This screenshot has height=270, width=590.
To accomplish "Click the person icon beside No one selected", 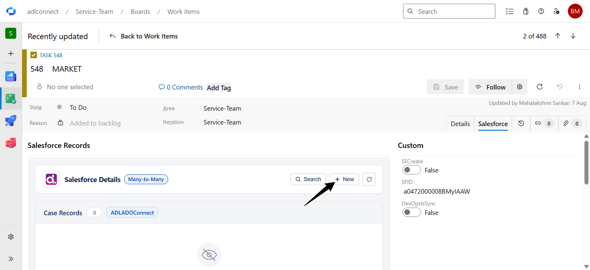I will point(39,87).
